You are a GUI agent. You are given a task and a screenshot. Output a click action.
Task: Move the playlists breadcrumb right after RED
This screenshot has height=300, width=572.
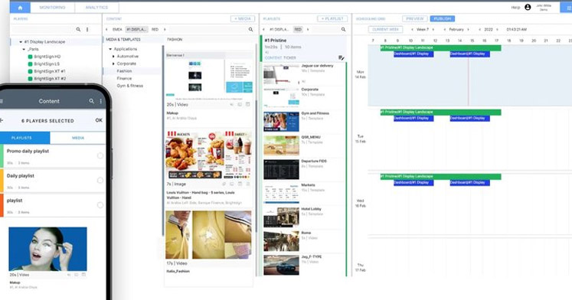308,30
